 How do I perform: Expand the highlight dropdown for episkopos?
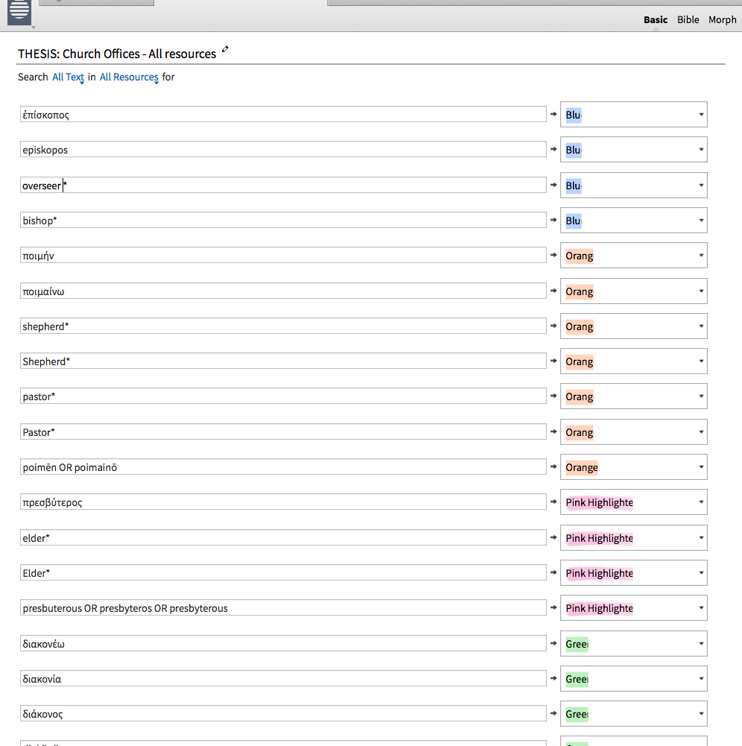[701, 150]
